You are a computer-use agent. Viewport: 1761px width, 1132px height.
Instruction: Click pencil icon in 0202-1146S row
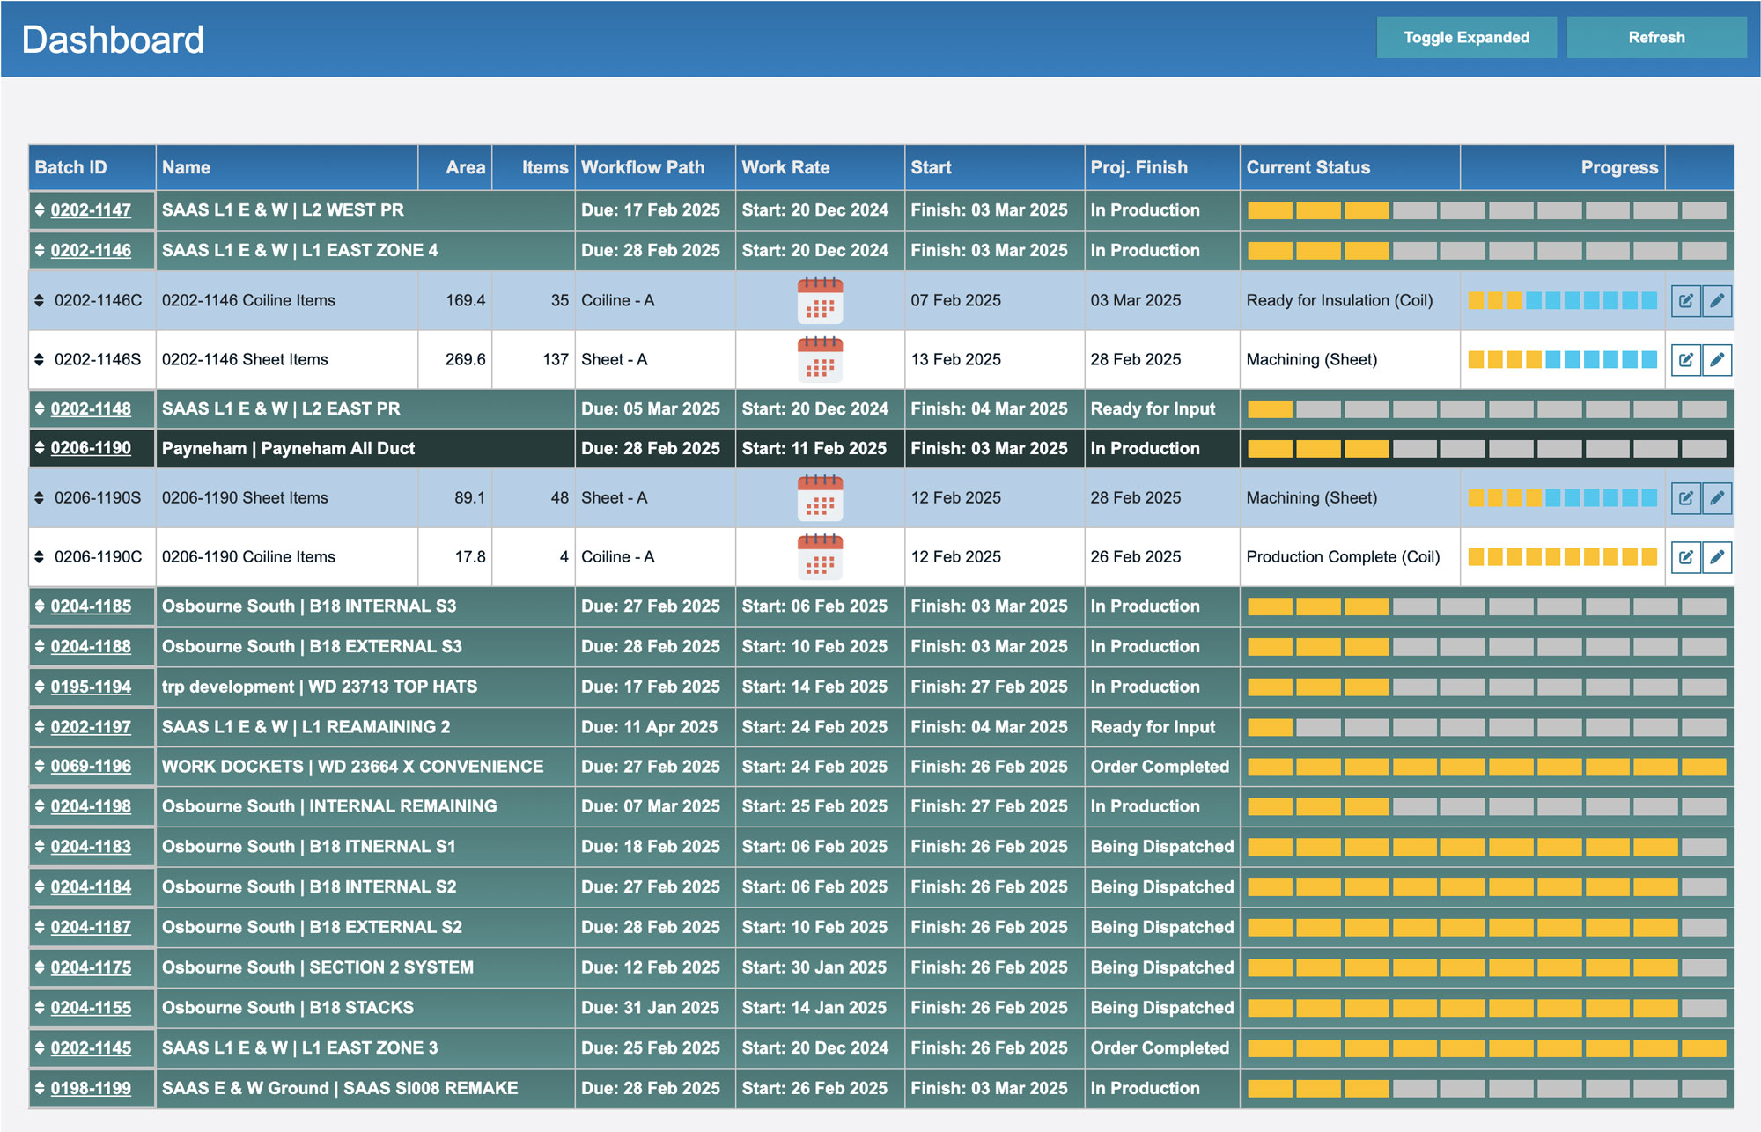coord(1716,360)
